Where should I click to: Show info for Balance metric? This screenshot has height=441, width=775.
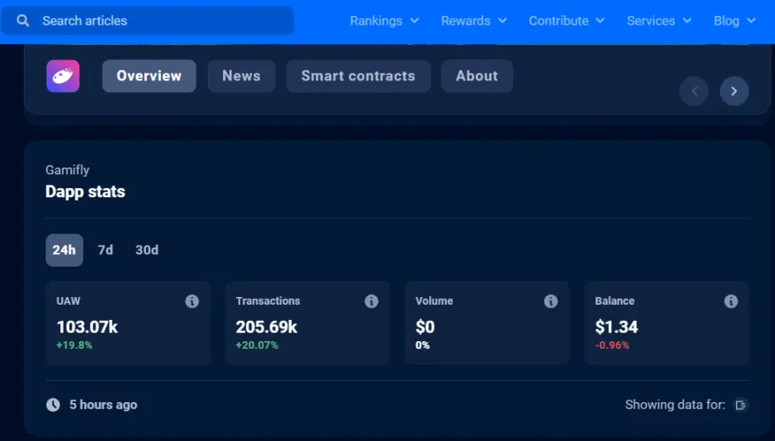coord(731,300)
